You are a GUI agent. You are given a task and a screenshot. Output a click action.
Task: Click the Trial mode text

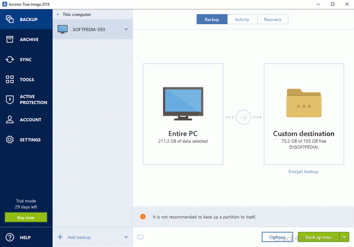(x=26, y=201)
